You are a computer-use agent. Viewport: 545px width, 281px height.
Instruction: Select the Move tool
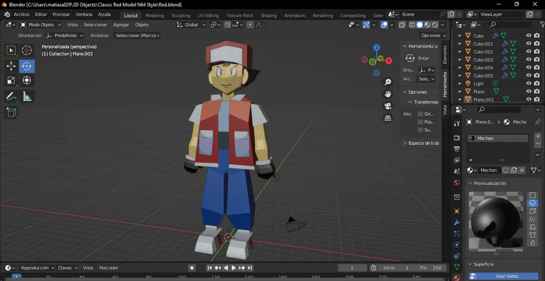tap(11, 66)
